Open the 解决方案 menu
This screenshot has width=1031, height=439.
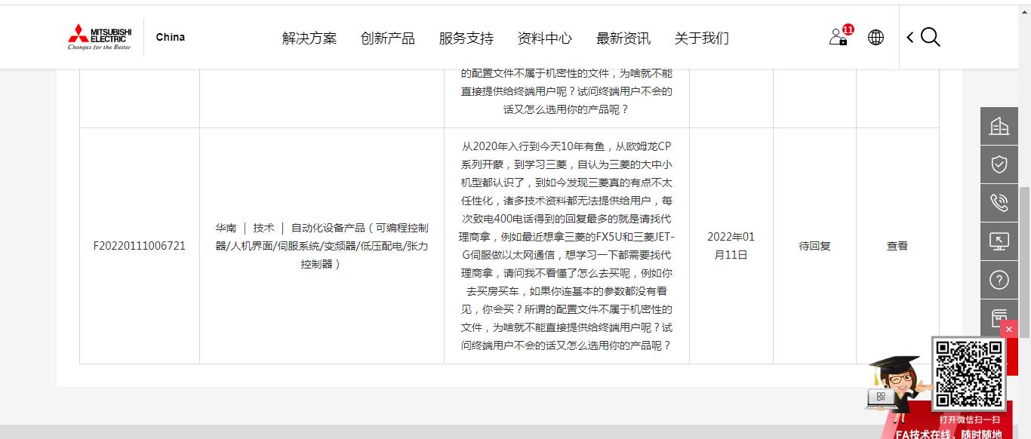tap(309, 38)
